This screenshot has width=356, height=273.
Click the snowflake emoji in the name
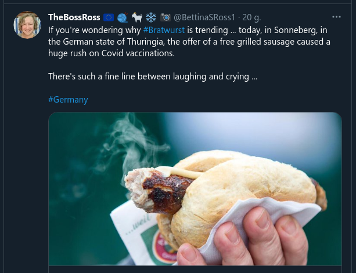pos(150,17)
